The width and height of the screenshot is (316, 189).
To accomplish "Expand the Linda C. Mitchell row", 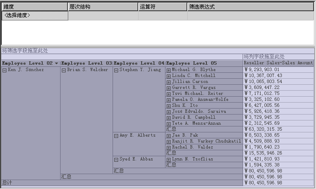I will point(168,76).
